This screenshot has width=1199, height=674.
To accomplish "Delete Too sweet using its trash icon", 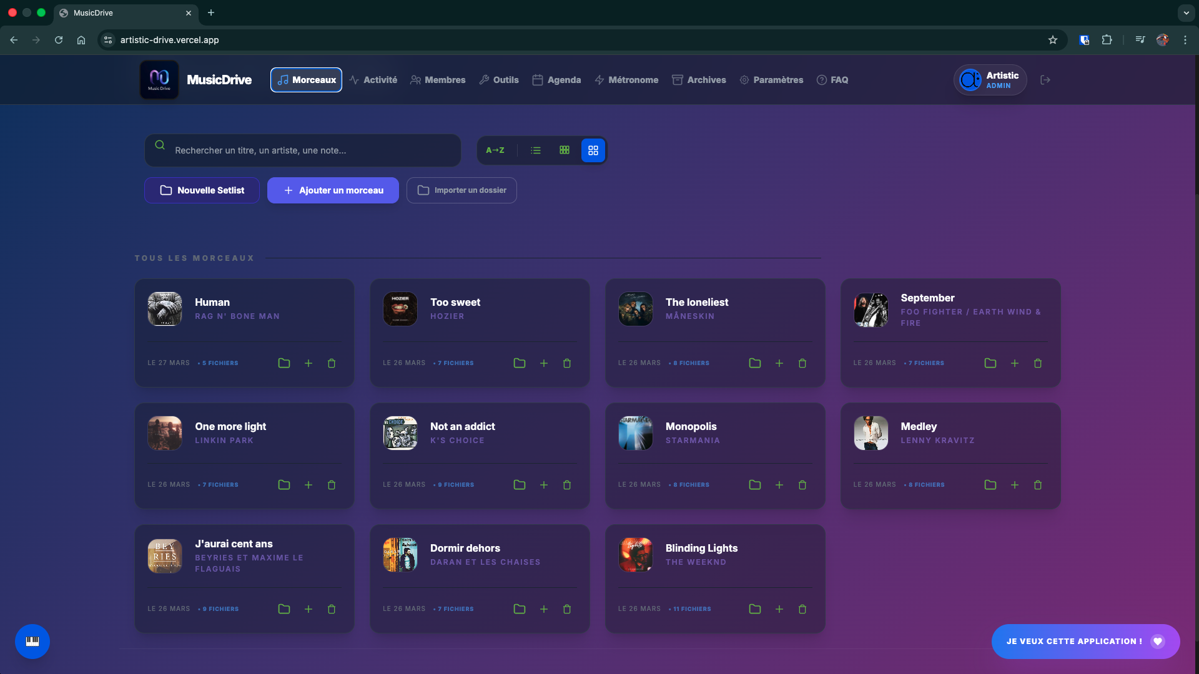I will [567, 363].
